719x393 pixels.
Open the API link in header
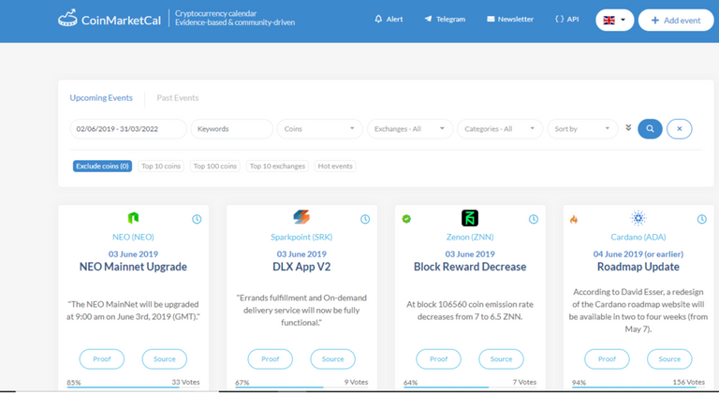coord(566,20)
